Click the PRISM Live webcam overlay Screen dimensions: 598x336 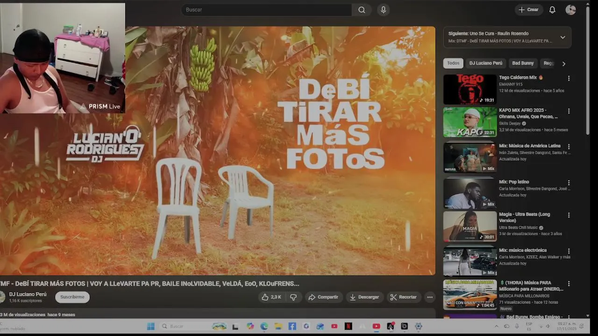coord(63,58)
